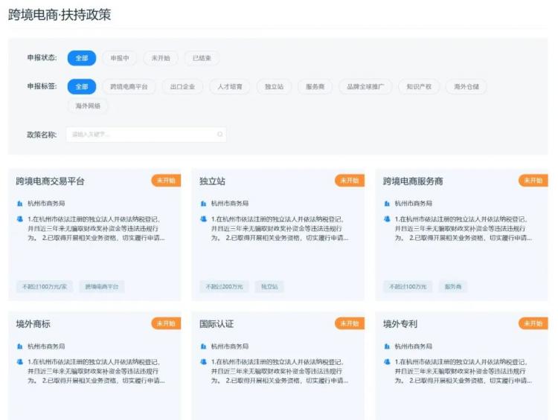Click the people icon in 独立站 card
Image resolution: width=558 pixels, height=420 pixels.
204,219
